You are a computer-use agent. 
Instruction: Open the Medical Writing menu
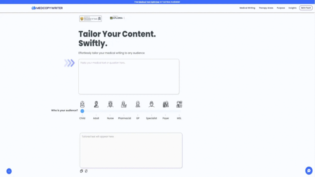247,8
